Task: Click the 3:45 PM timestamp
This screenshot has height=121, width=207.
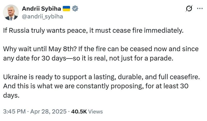Action: point(14,112)
